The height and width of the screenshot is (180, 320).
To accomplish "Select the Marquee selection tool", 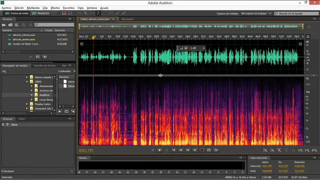I will click(104, 13).
